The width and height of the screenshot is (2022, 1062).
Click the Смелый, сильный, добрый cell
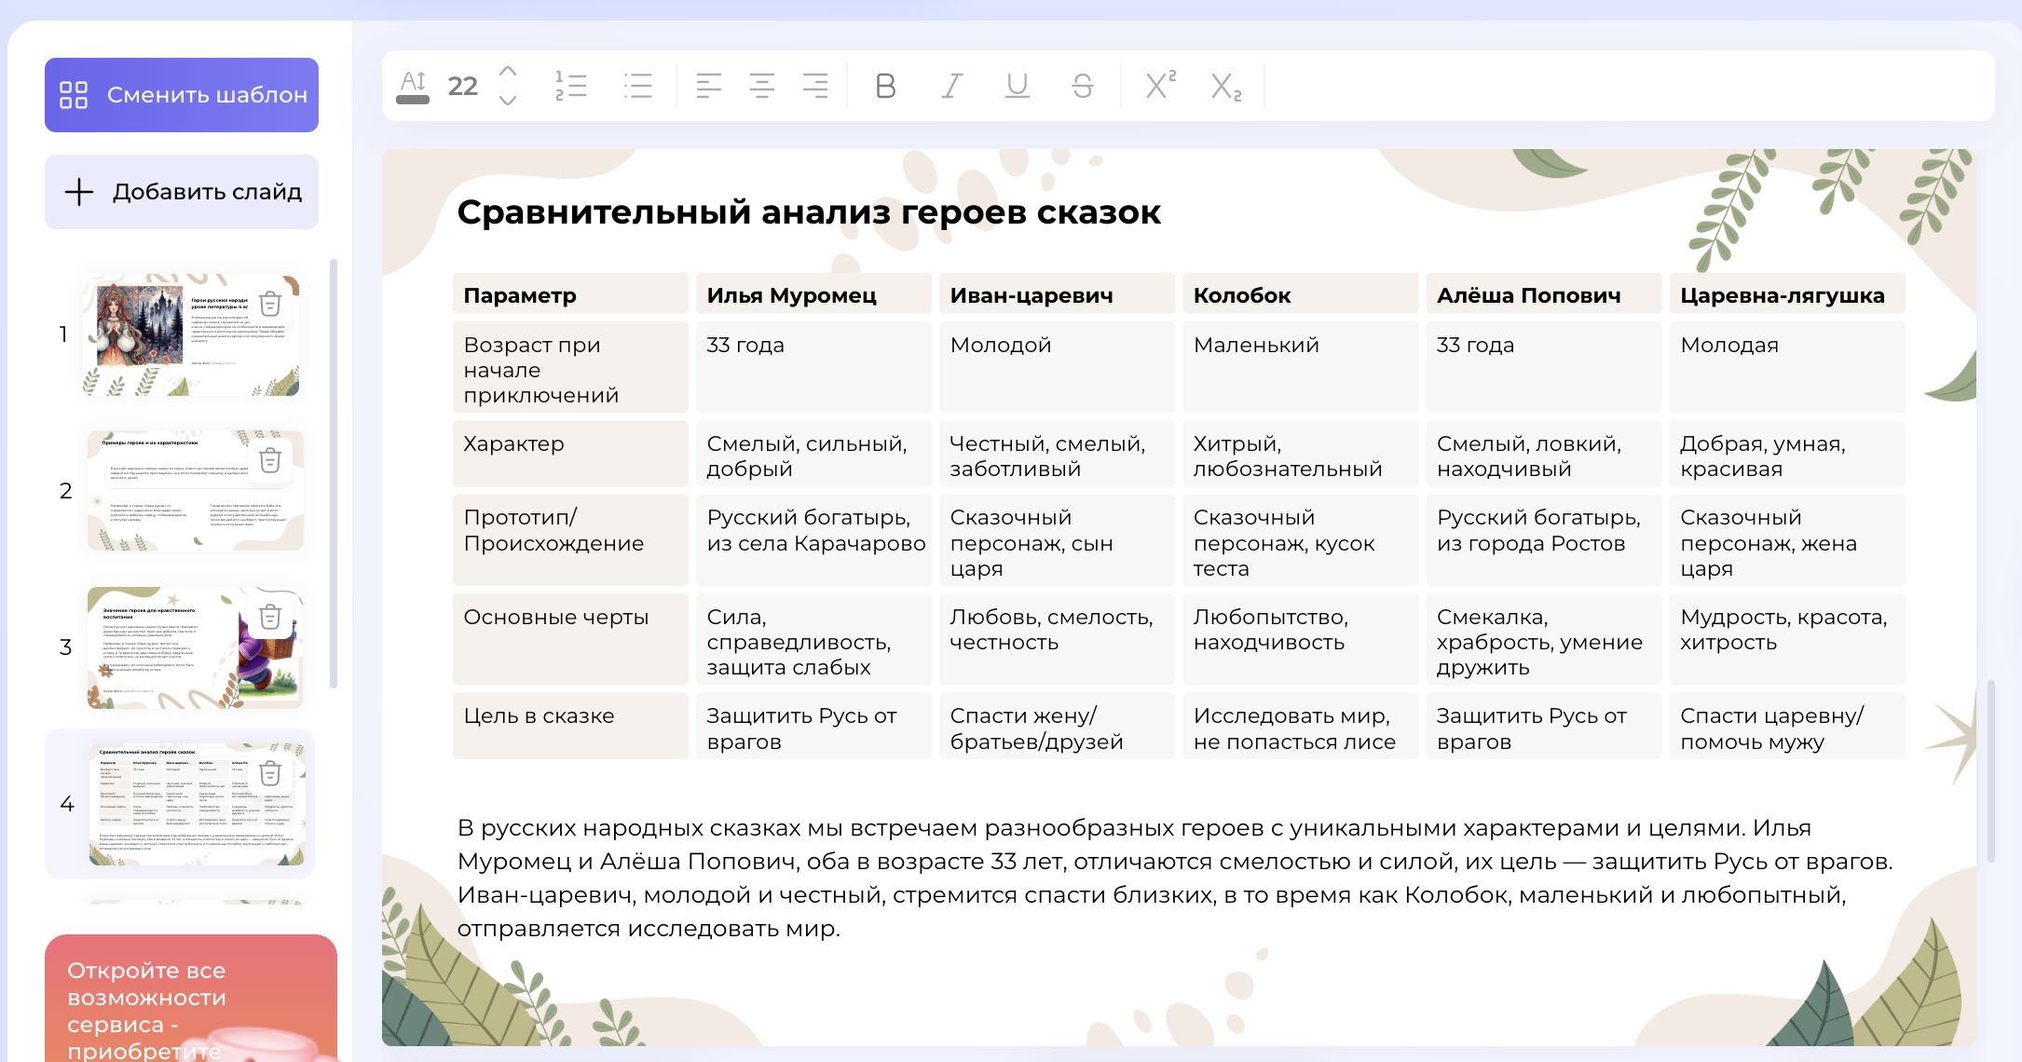click(813, 455)
